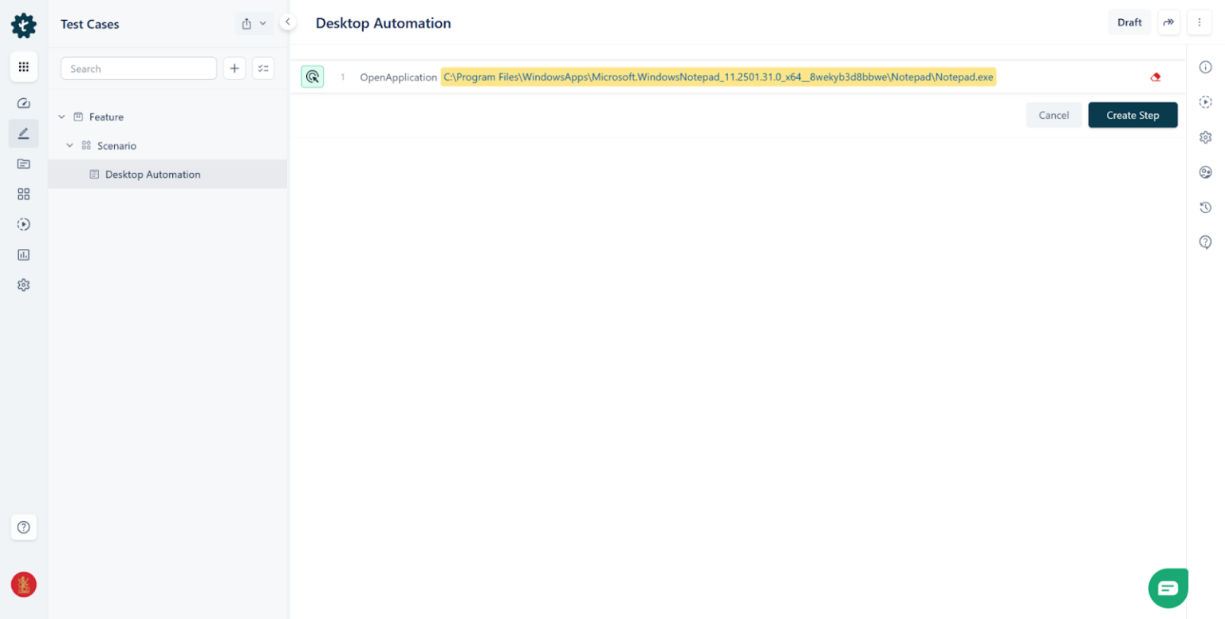Open the share dropdown chevron
The height and width of the screenshot is (619, 1225).
(263, 24)
